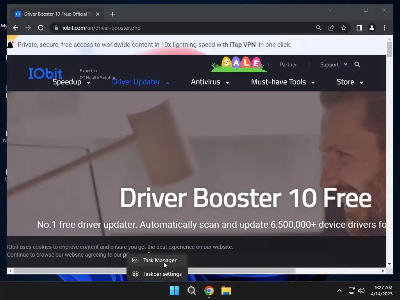Expand the Speedup menu
Viewport: 400px width, 300px height.
[x=71, y=82]
